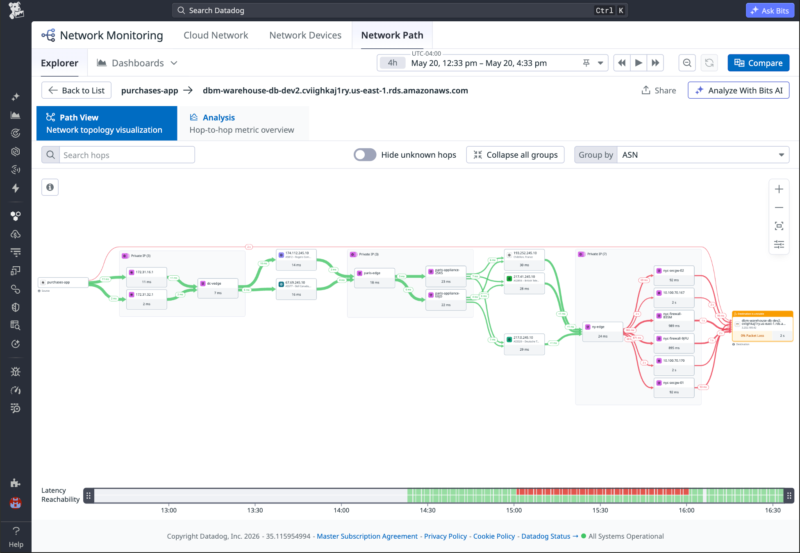Click the magnifier icon beside Search hops

pyautogui.click(x=50, y=155)
